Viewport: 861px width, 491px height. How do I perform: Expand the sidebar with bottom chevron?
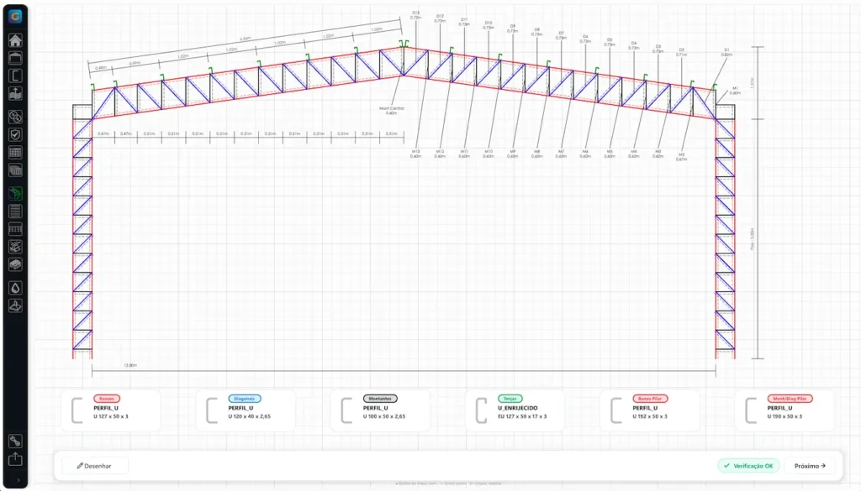[18, 480]
